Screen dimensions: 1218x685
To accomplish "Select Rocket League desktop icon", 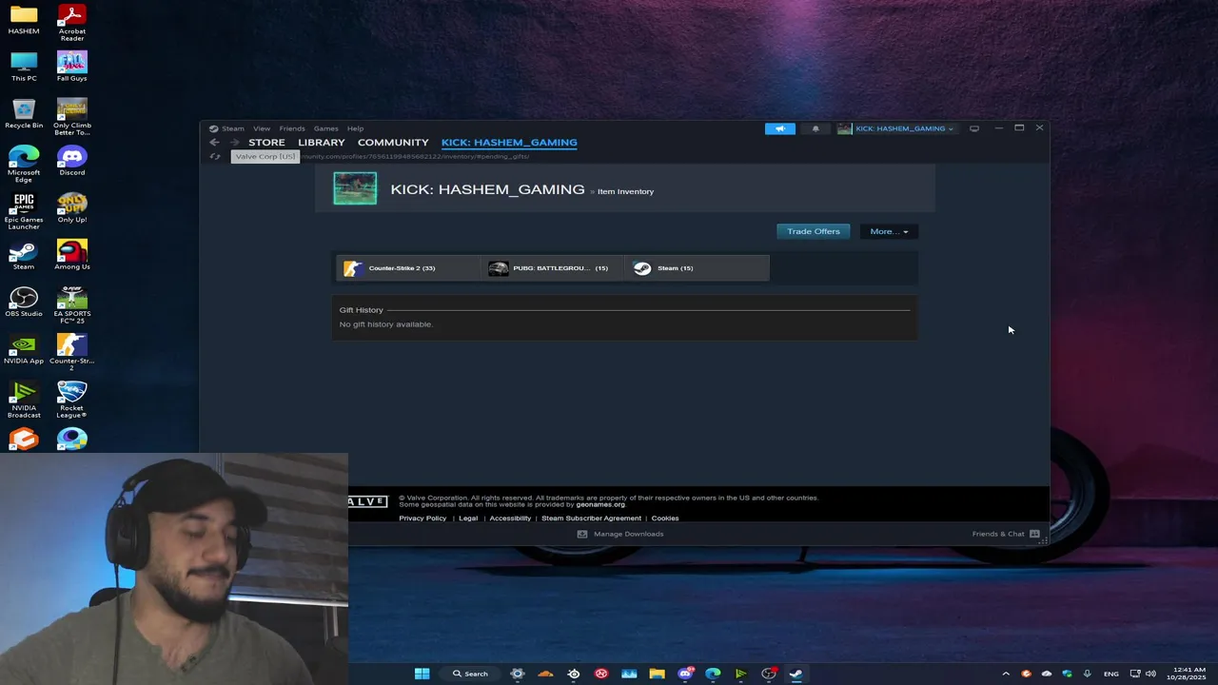I will (71, 400).
